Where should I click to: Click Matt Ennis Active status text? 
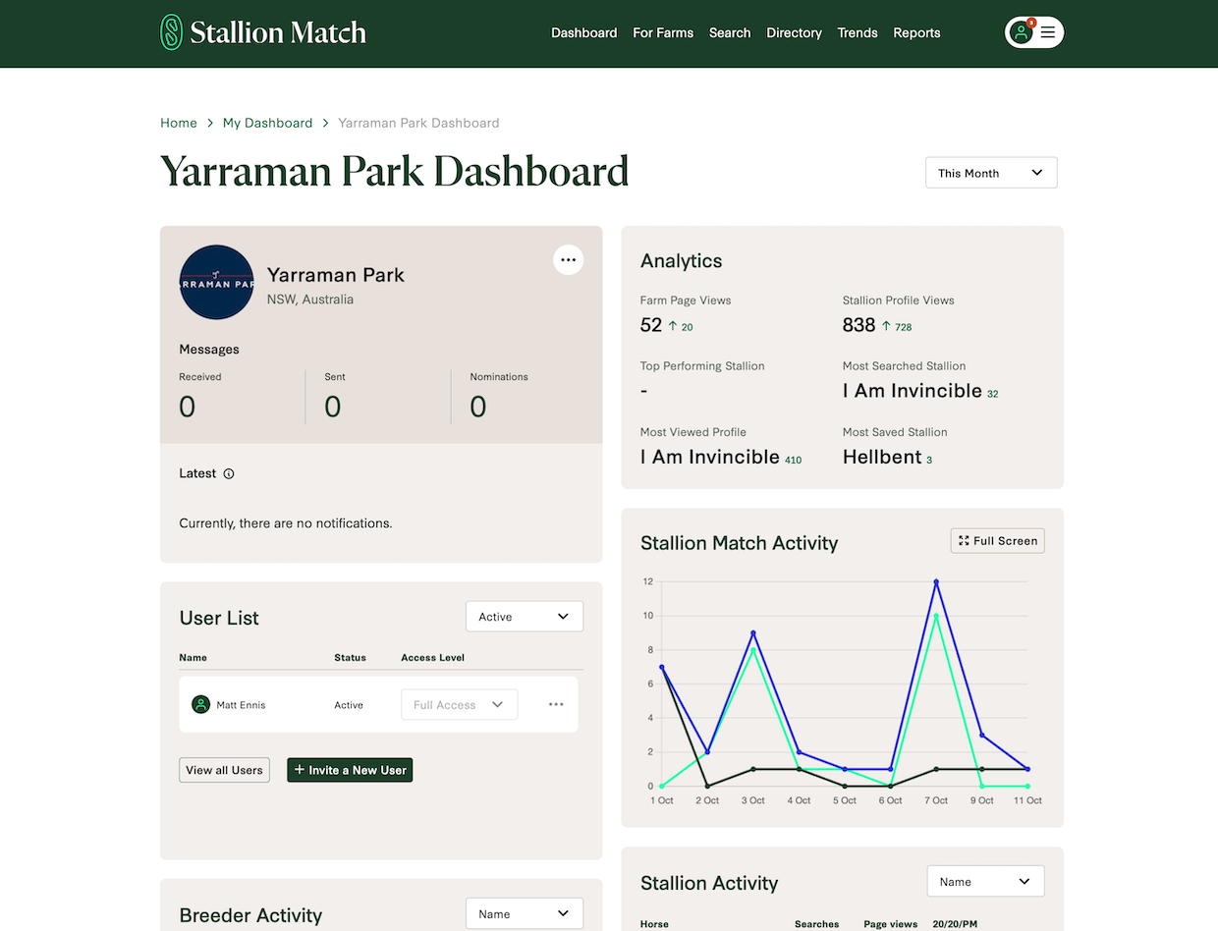349,705
